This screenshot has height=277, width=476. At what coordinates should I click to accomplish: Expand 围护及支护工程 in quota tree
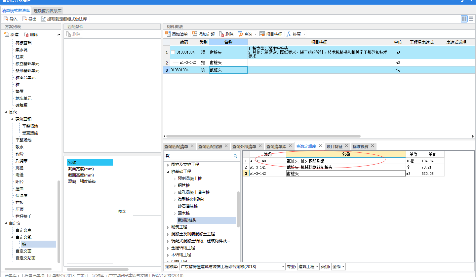[168, 165]
